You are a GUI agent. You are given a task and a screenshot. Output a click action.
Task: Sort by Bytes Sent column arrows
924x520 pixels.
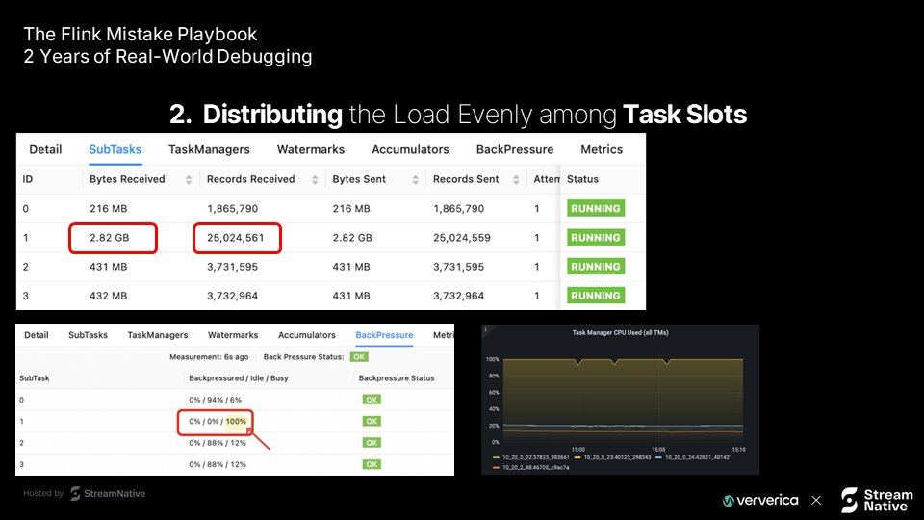tap(416, 180)
